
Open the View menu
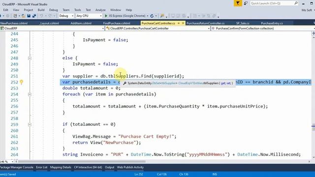click(16, 10)
